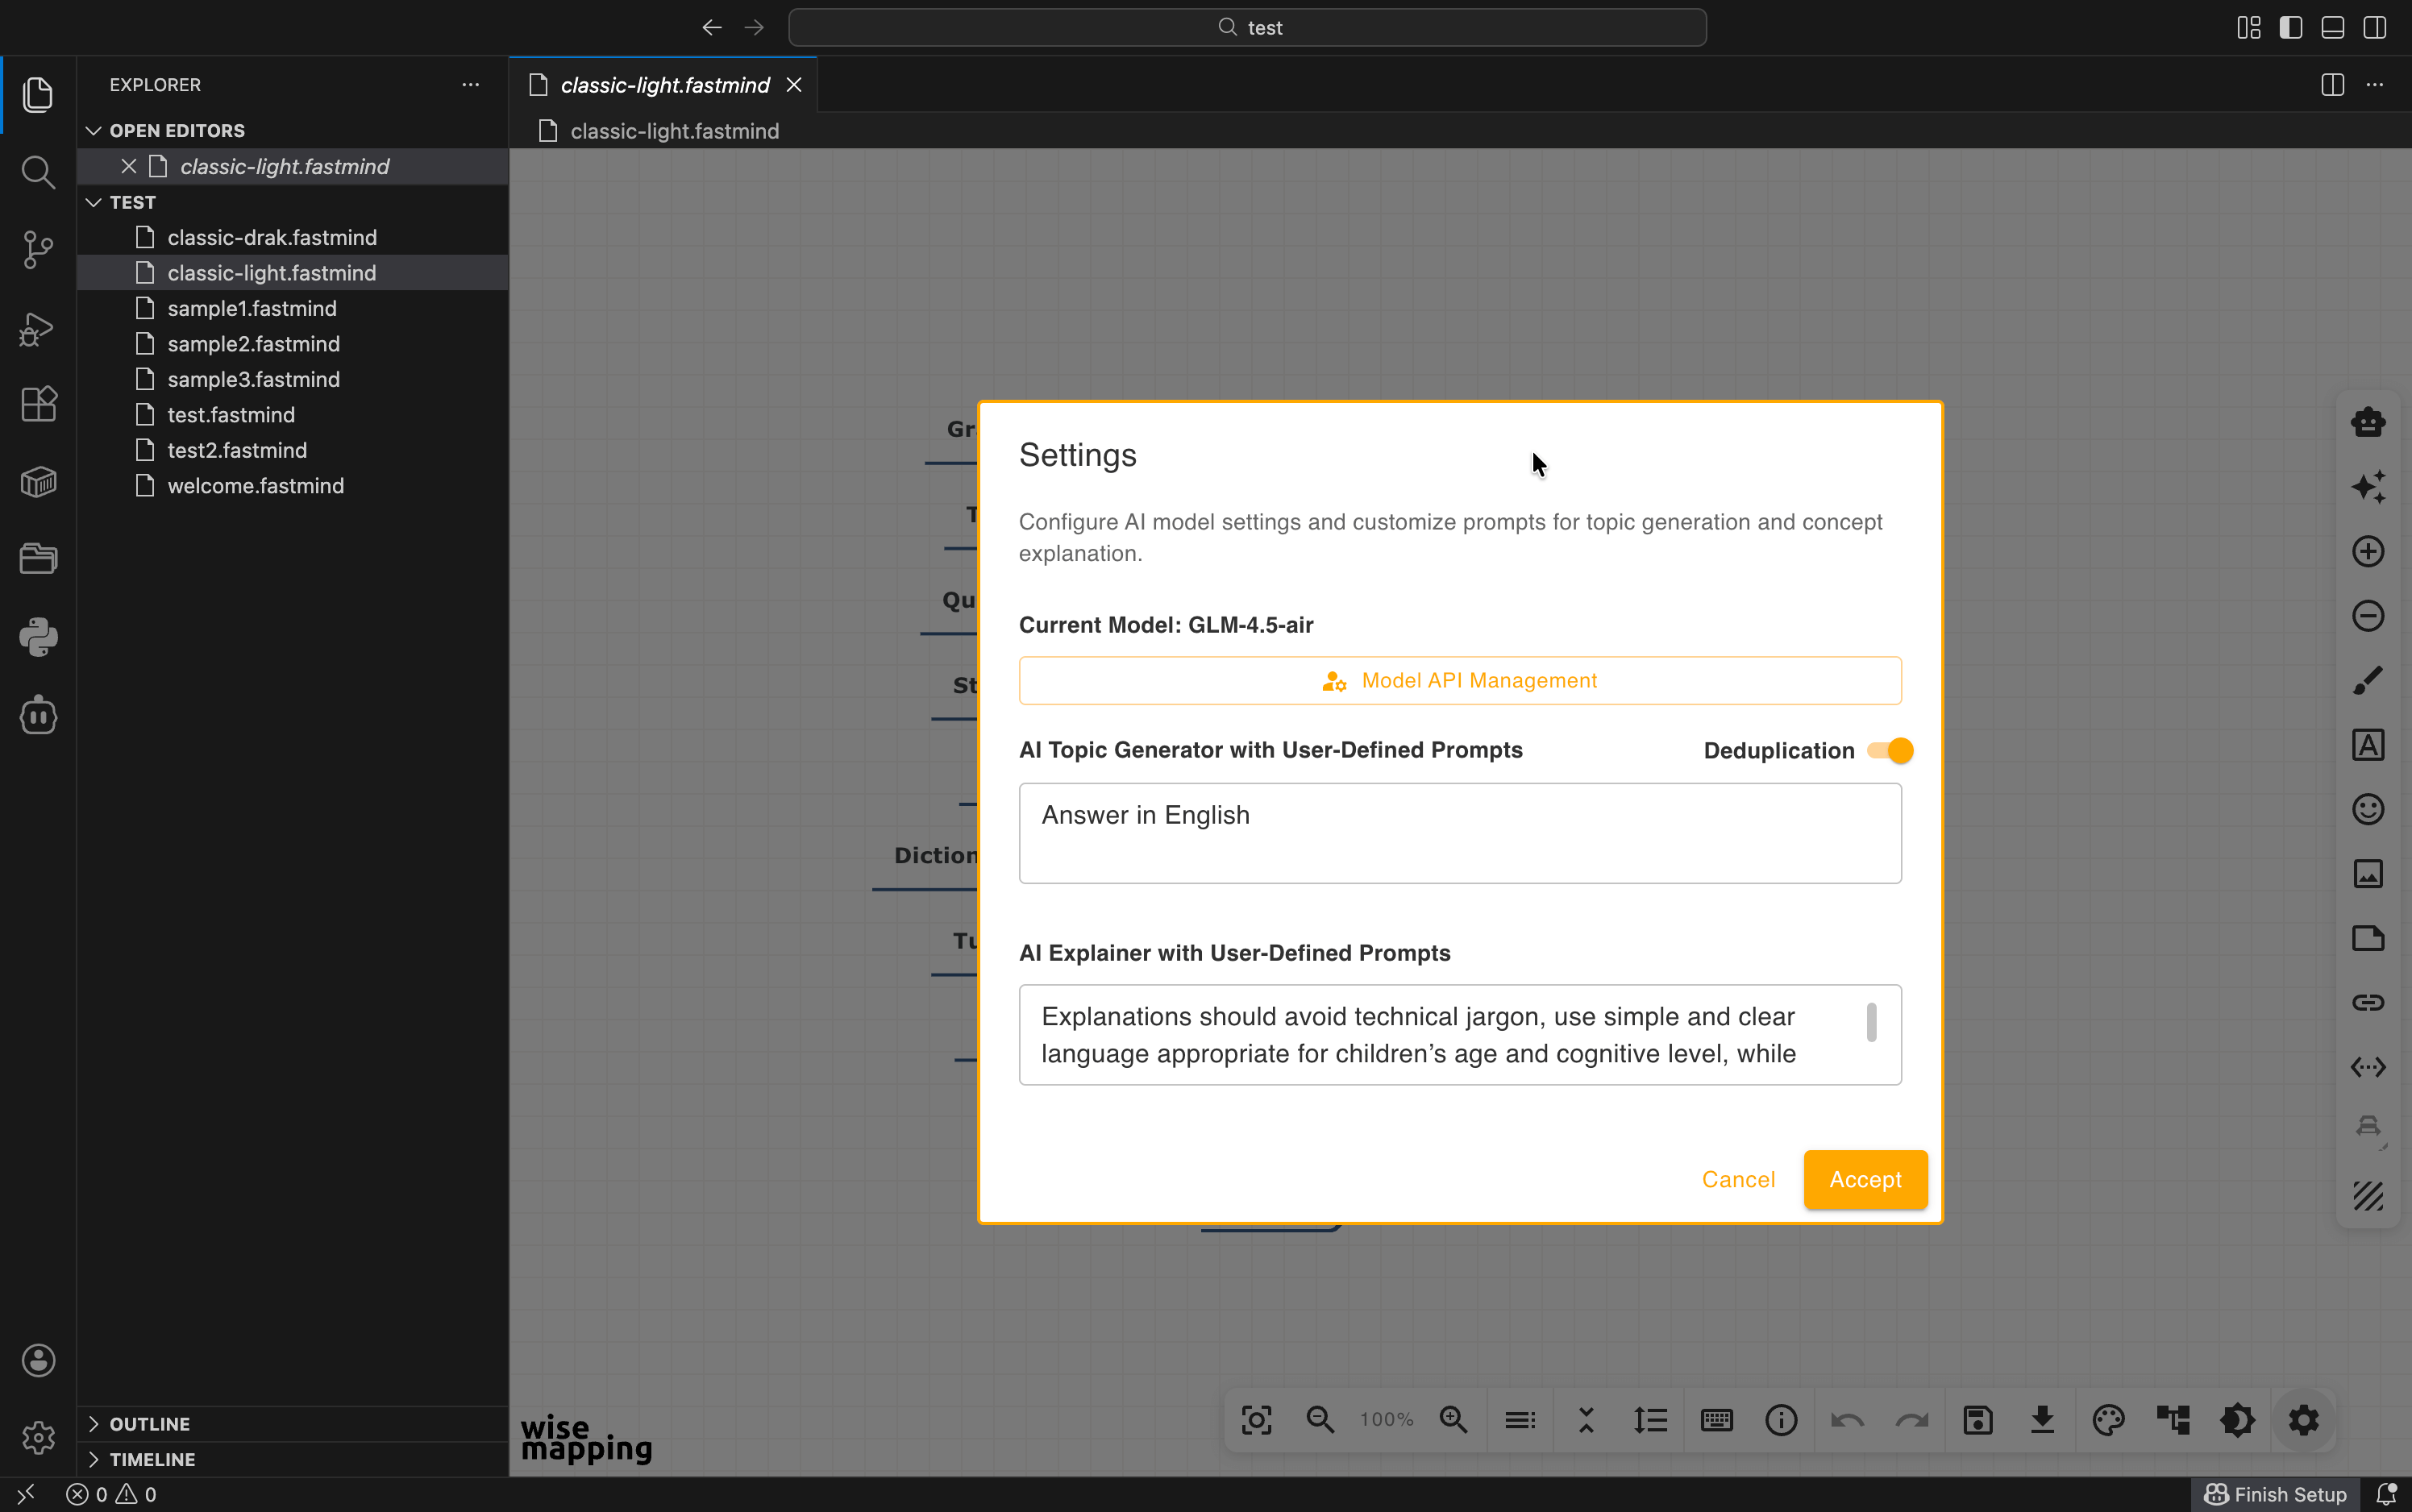Click the Accept button
The width and height of the screenshot is (2412, 1512).
(x=1865, y=1180)
